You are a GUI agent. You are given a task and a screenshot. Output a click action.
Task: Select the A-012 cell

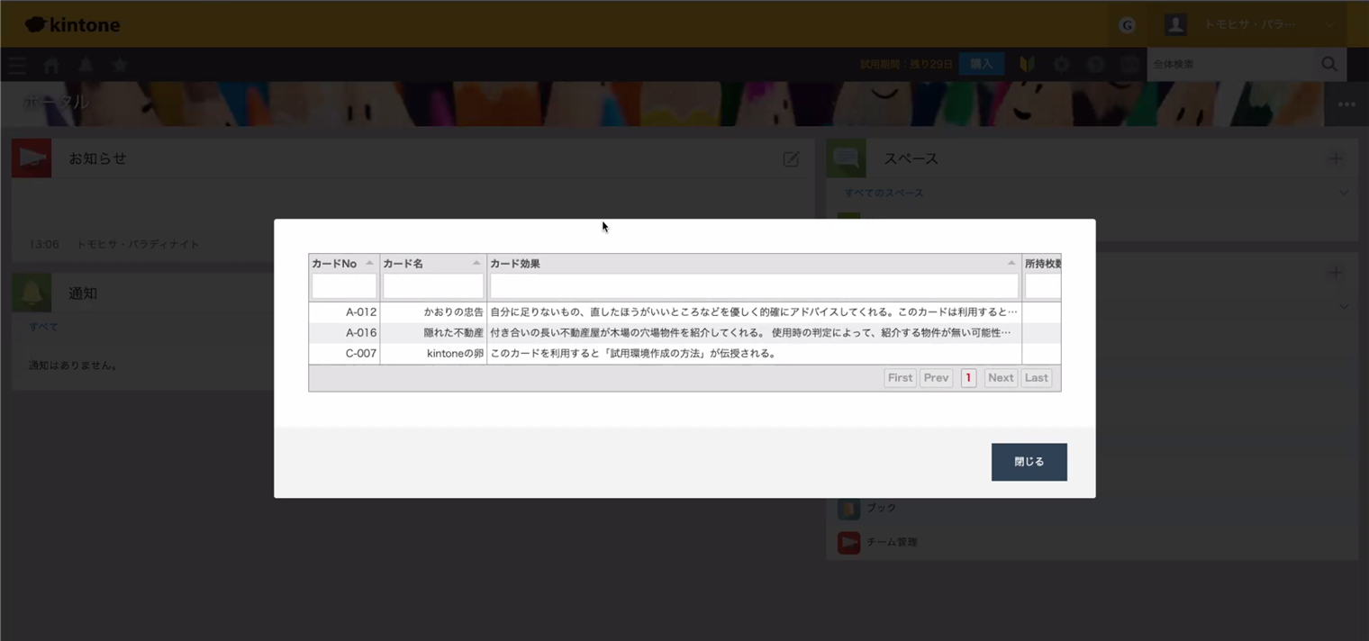click(344, 312)
